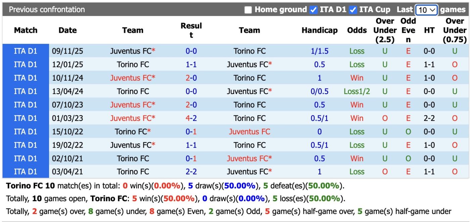Click the Previous confrontation header title

(x=47, y=10)
